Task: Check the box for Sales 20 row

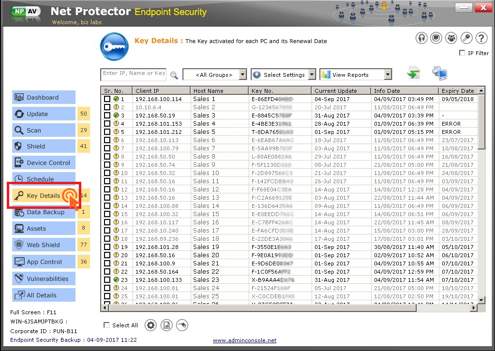Action: pyautogui.click(x=107, y=255)
